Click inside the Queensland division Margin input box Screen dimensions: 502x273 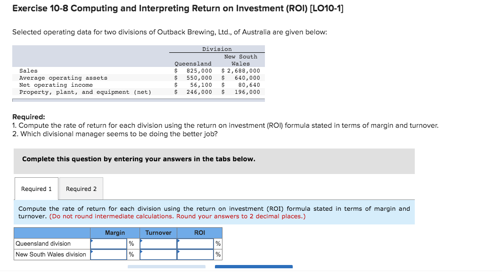[108, 243]
